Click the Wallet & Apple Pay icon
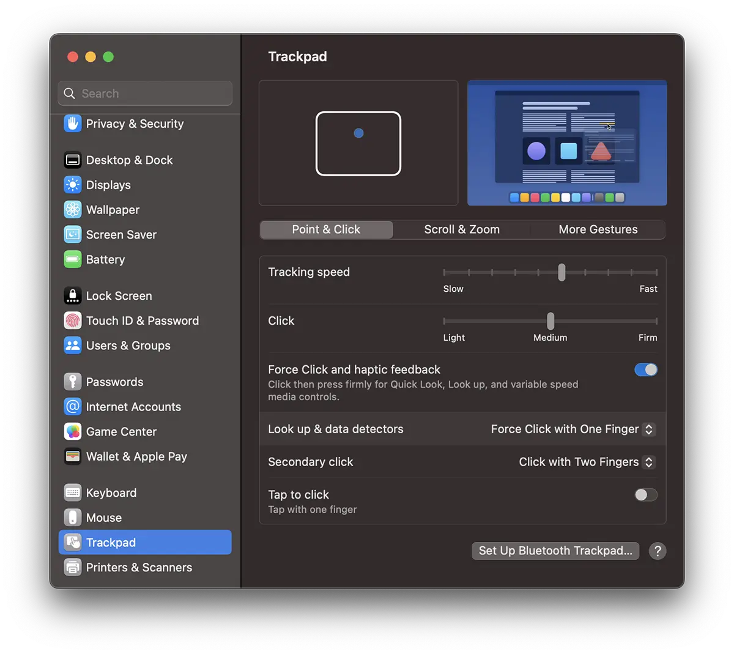Screen dimensions: 734x654 coord(72,456)
